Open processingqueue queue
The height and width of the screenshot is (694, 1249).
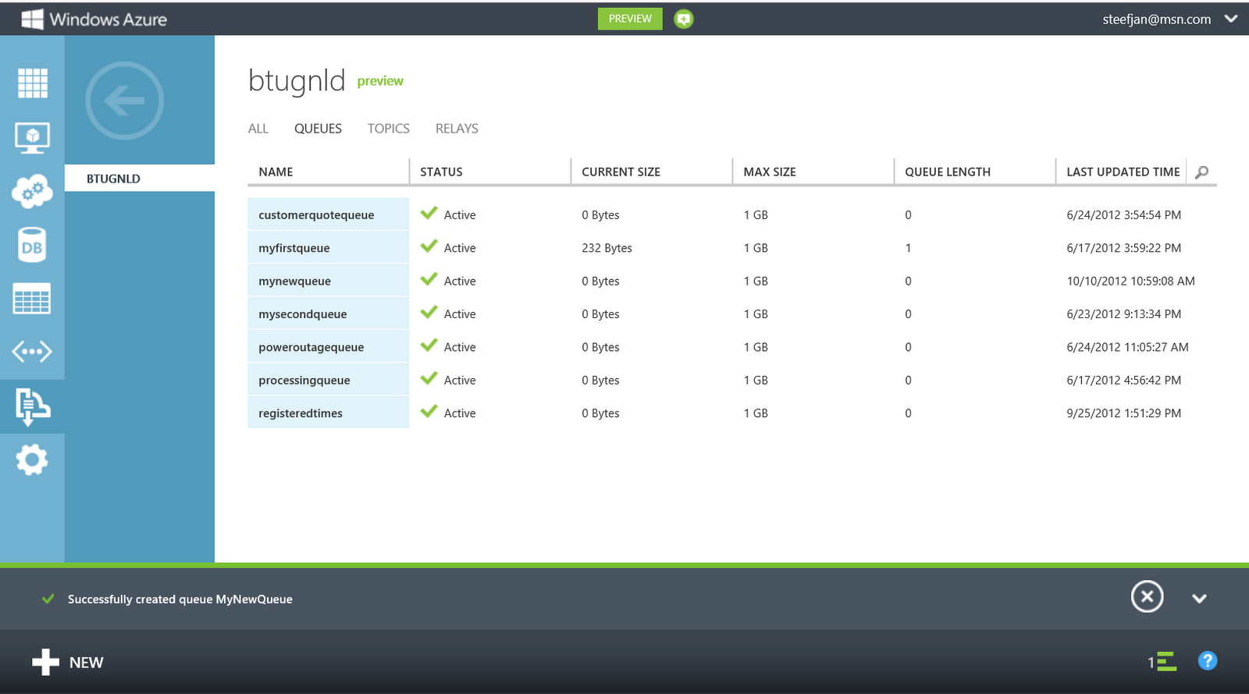(304, 381)
